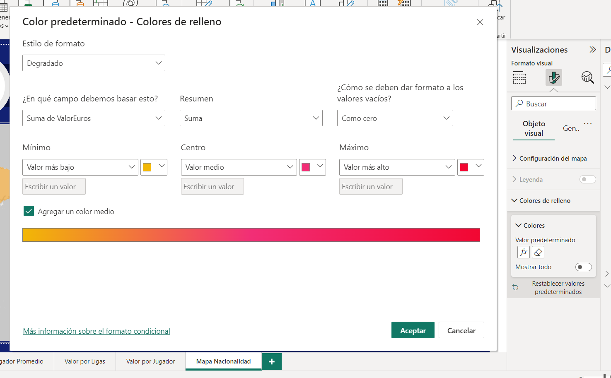The image size is (611, 378).
Task: Open the analytics magnifier icon
Action: (587, 77)
